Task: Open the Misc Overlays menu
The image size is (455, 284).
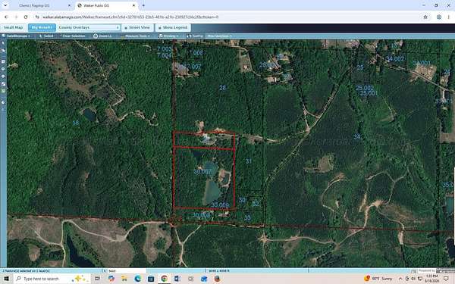Action: click(220, 36)
